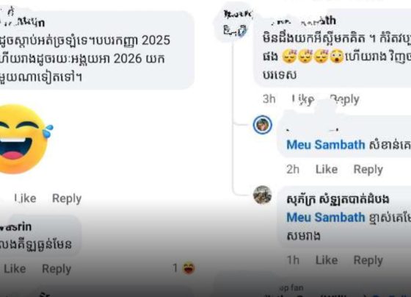This screenshot has width=411, height=297.
Task: Open Meu Sambath mention in the 2h reply
Action: coord(326,145)
